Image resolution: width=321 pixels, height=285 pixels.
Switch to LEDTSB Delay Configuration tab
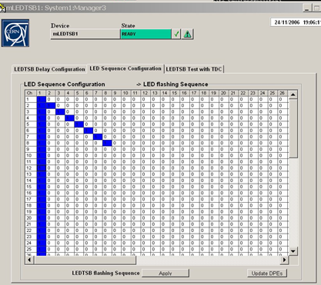(49, 69)
